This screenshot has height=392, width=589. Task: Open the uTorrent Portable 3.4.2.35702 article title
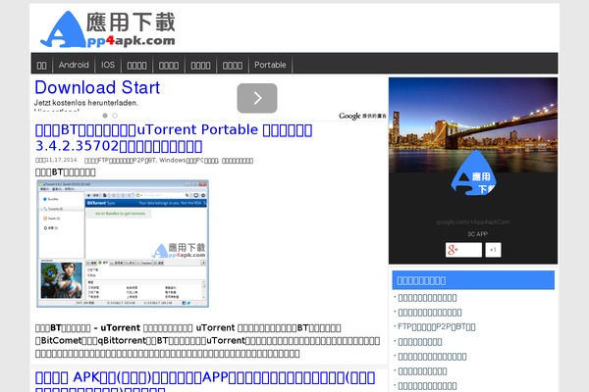[x=174, y=137]
